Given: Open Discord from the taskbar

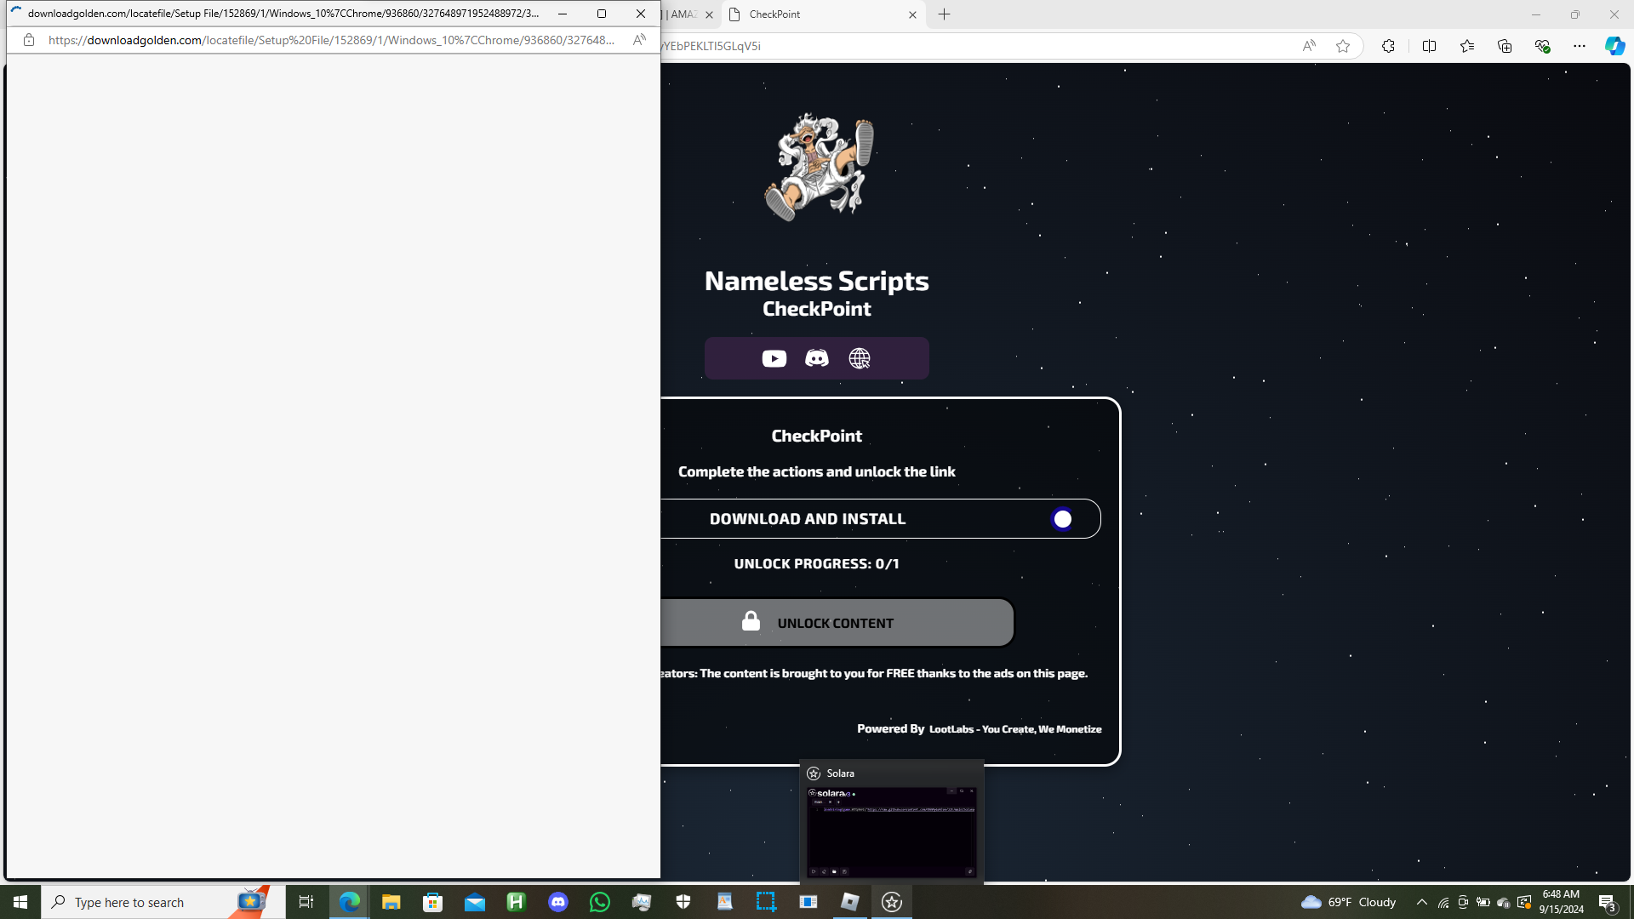Looking at the screenshot, I should pyautogui.click(x=558, y=902).
